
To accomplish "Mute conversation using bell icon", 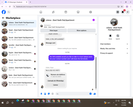I will click(x=110, y=36).
